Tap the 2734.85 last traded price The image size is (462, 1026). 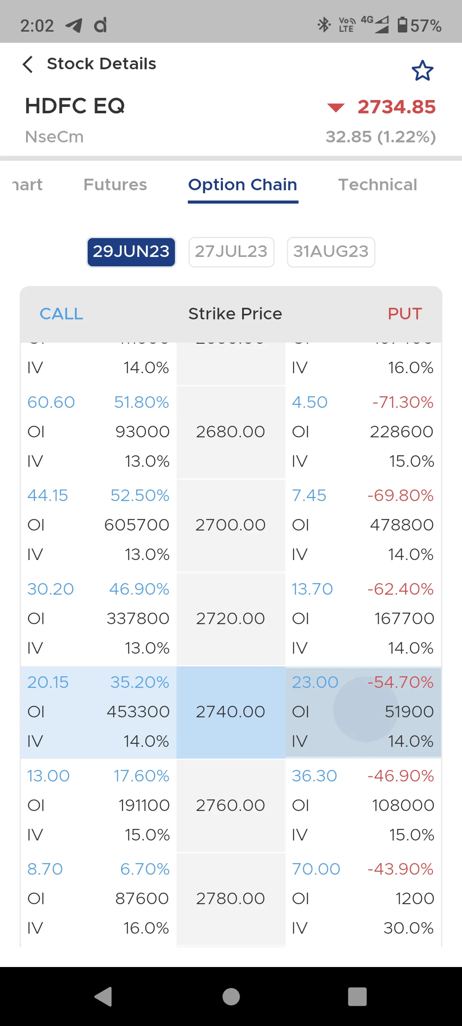pos(397,107)
